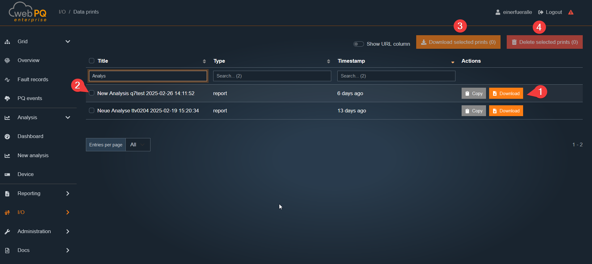Screen dimensions: 592x264
Task: Open New analysis from the sidebar
Action: click(33, 156)
